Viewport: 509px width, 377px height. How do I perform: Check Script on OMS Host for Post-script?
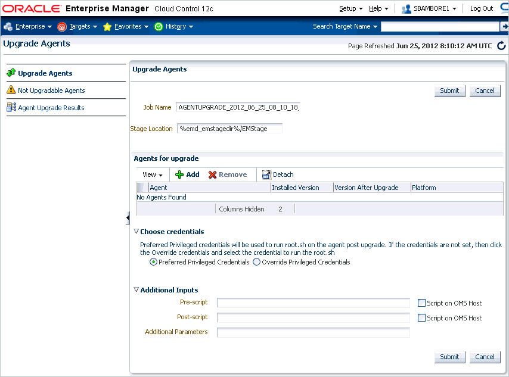pyautogui.click(x=421, y=318)
